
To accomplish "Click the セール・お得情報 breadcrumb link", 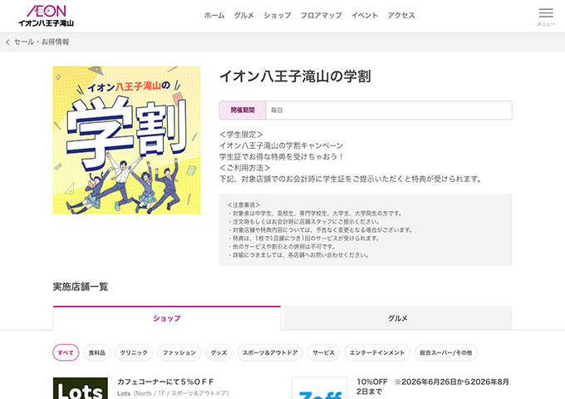I will 42,42.
